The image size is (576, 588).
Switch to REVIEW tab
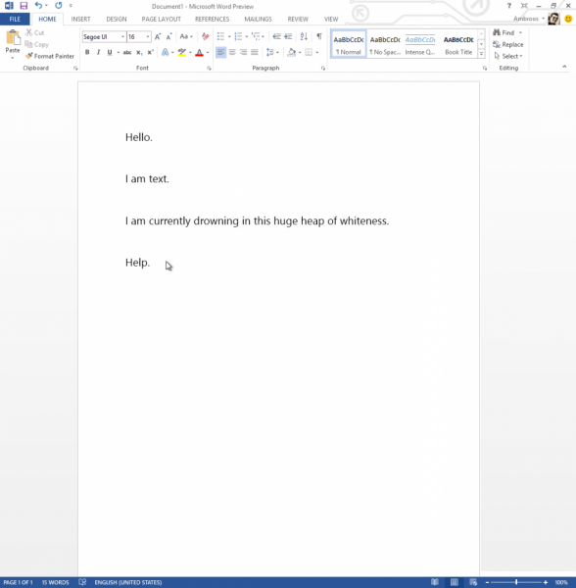tap(298, 20)
